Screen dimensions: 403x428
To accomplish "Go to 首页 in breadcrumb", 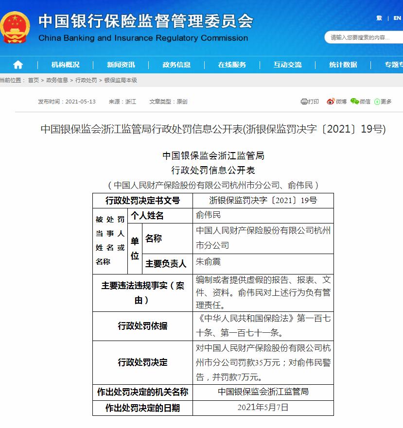I will 34,80.
